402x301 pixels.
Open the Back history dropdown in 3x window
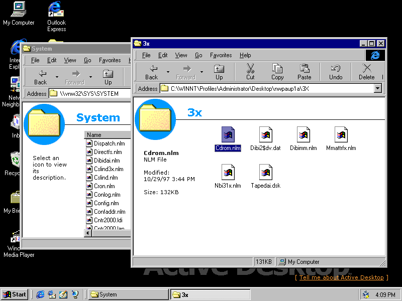tap(168, 72)
